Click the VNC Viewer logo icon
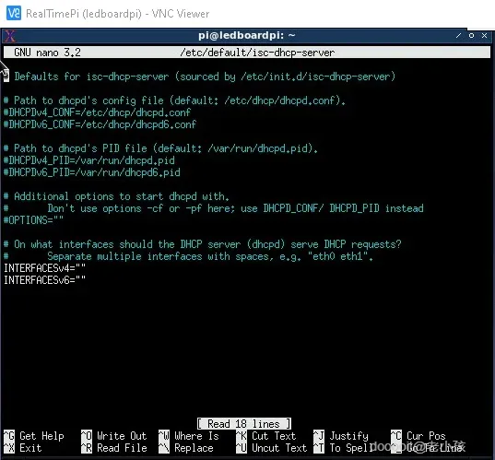The image size is (495, 460). pyautogui.click(x=14, y=13)
